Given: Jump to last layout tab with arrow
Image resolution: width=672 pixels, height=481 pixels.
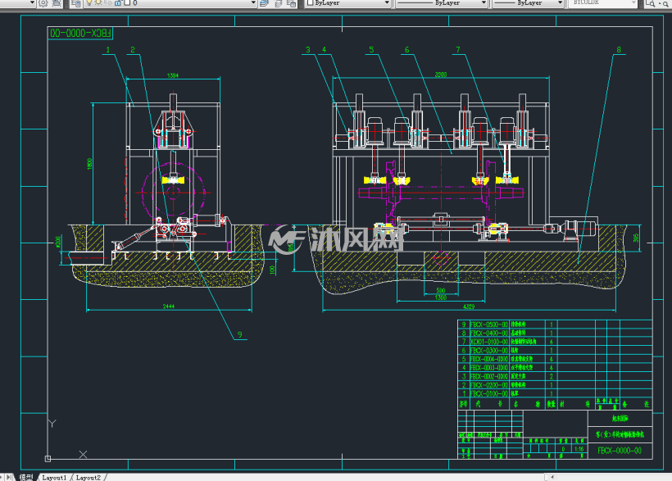Looking at the screenshot, I should [x=9, y=477].
